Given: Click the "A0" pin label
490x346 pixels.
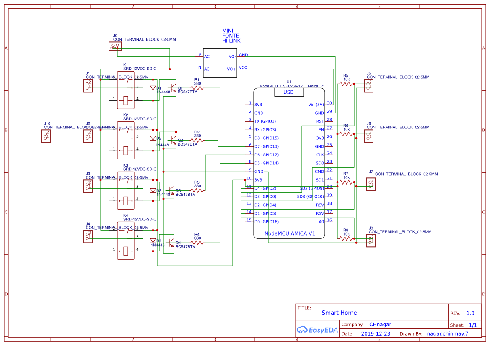Looking at the screenshot, I should (x=321, y=222).
